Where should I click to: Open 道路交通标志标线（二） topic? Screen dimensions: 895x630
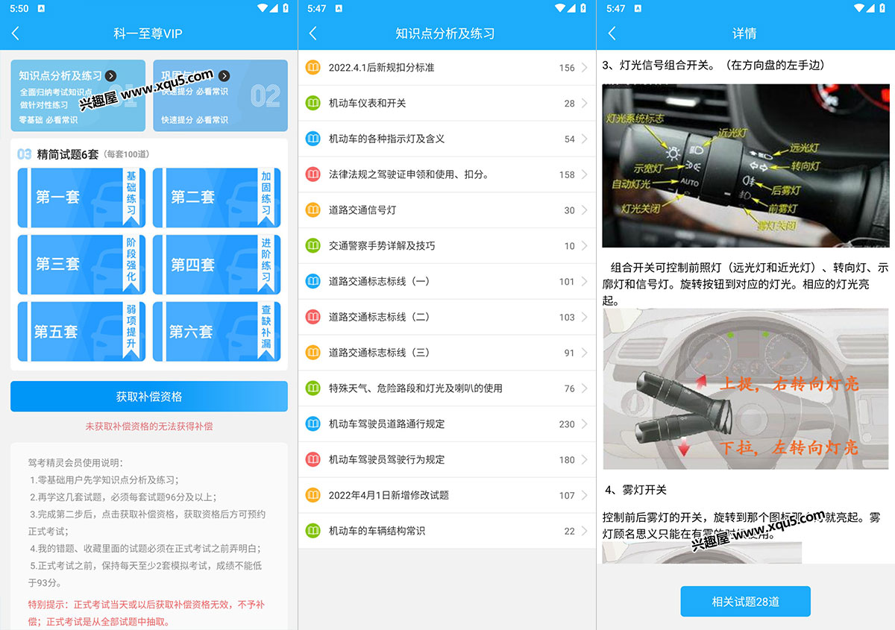pos(447,317)
